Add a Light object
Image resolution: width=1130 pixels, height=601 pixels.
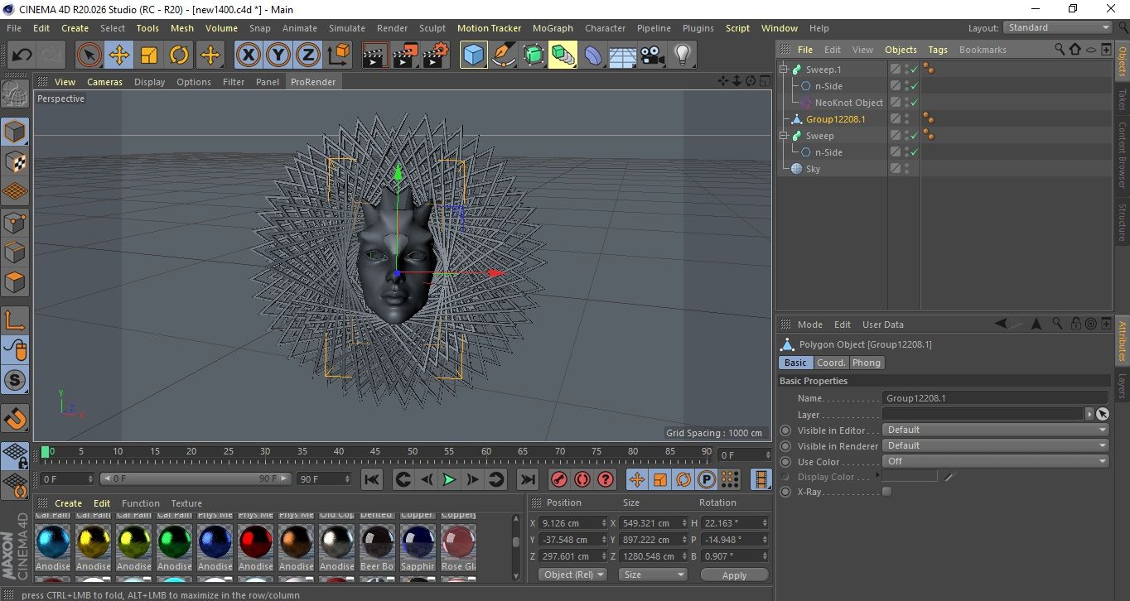tap(683, 55)
